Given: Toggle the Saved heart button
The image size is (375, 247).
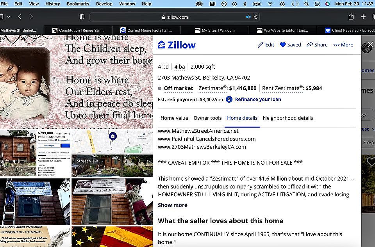Looking at the screenshot, I should [290, 44].
